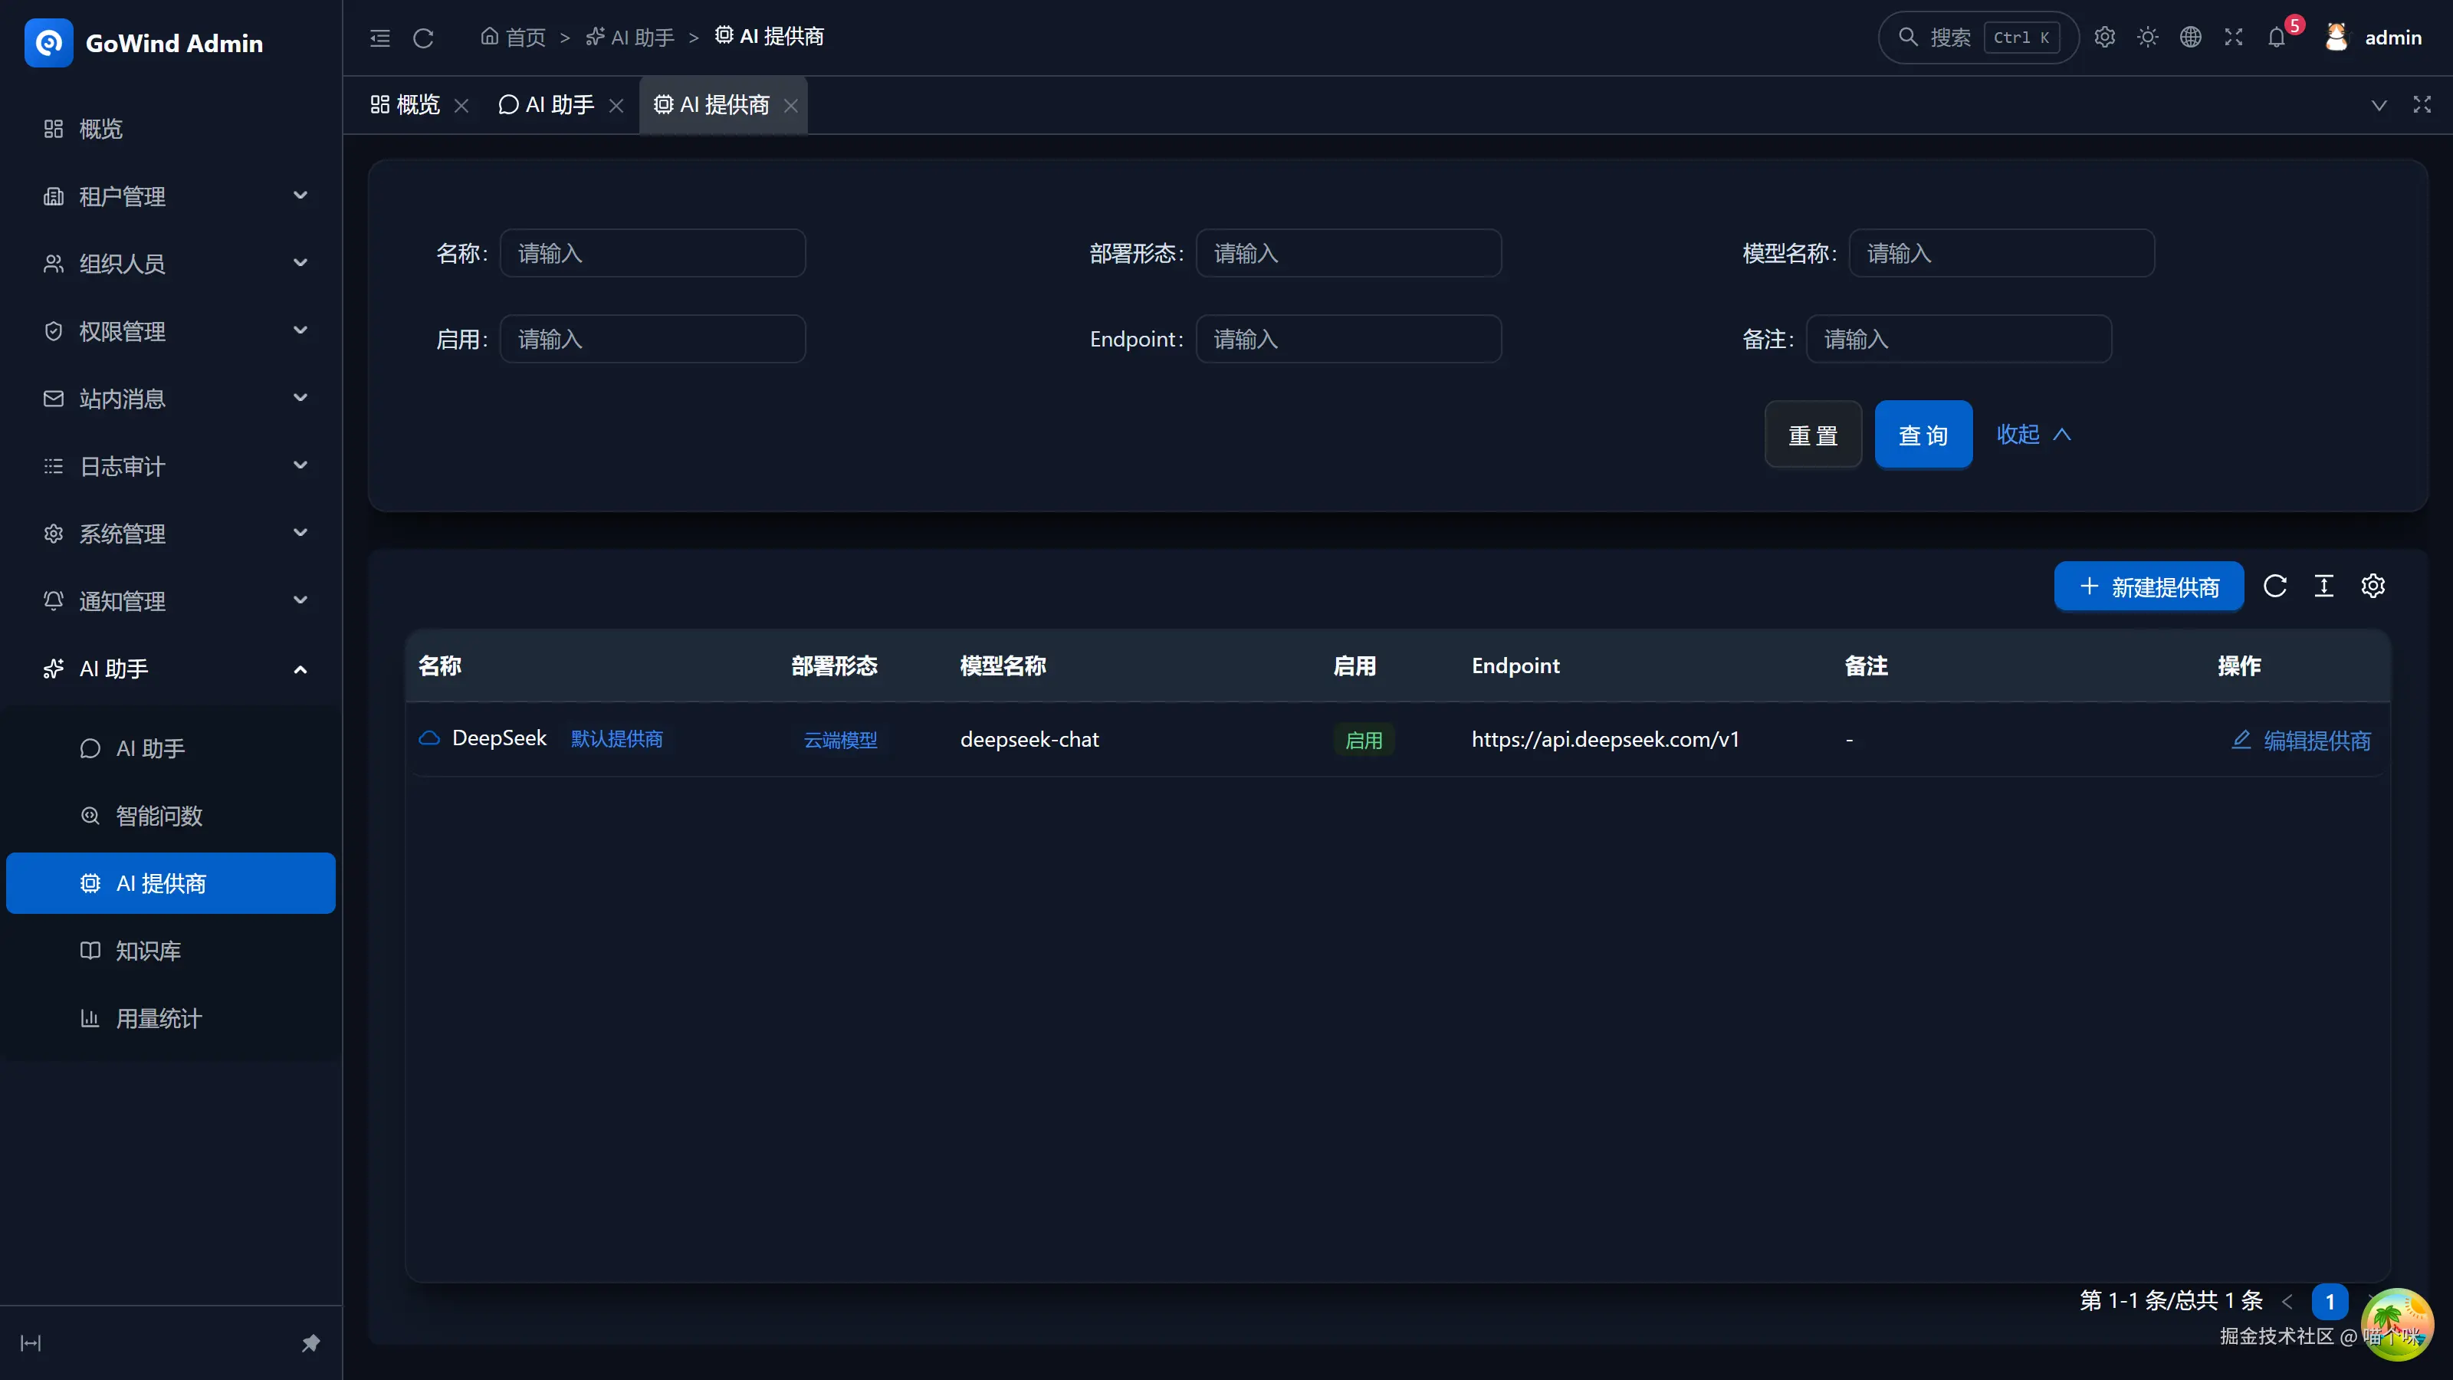The height and width of the screenshot is (1380, 2453).
Task: Toggle fullscreen mode in header
Action: (2233, 37)
